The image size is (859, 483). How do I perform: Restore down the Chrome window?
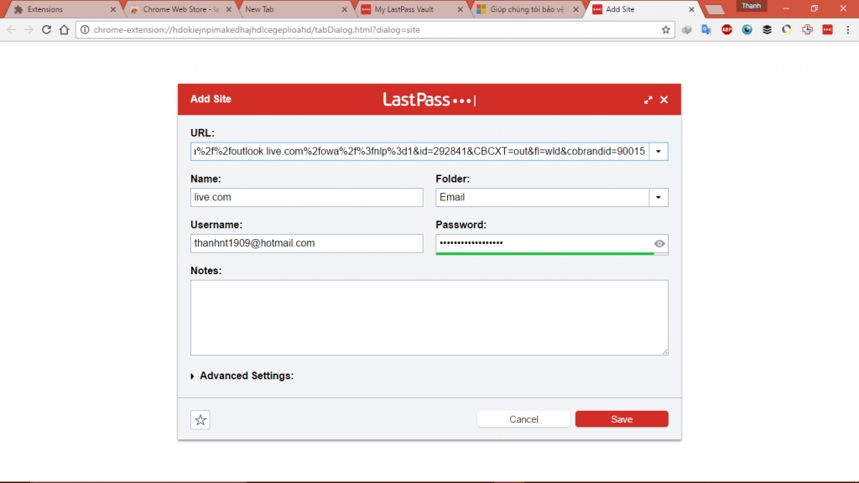814,8
